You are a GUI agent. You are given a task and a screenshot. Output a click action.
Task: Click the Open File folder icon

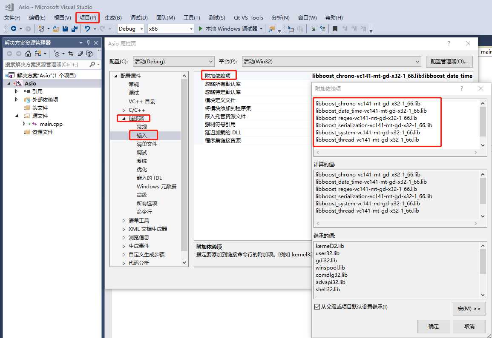(56, 29)
